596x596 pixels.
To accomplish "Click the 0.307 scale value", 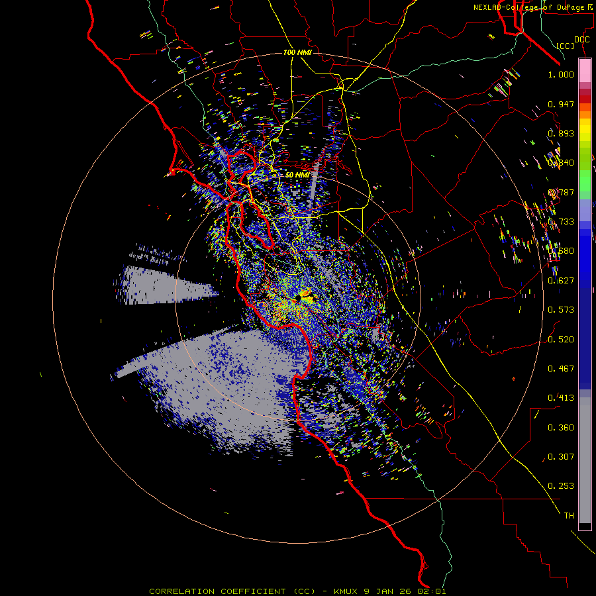I will tap(561, 457).
